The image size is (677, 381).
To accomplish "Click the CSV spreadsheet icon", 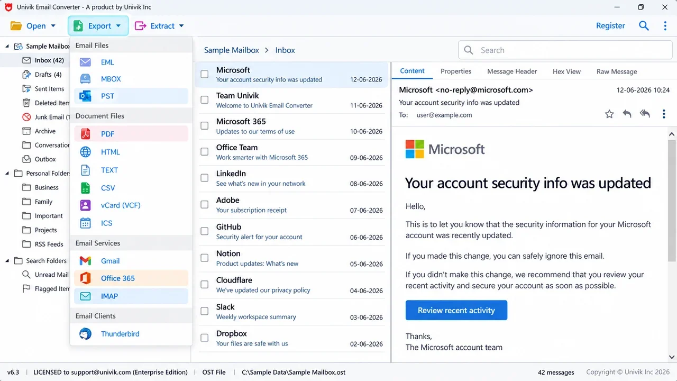I will (85, 188).
